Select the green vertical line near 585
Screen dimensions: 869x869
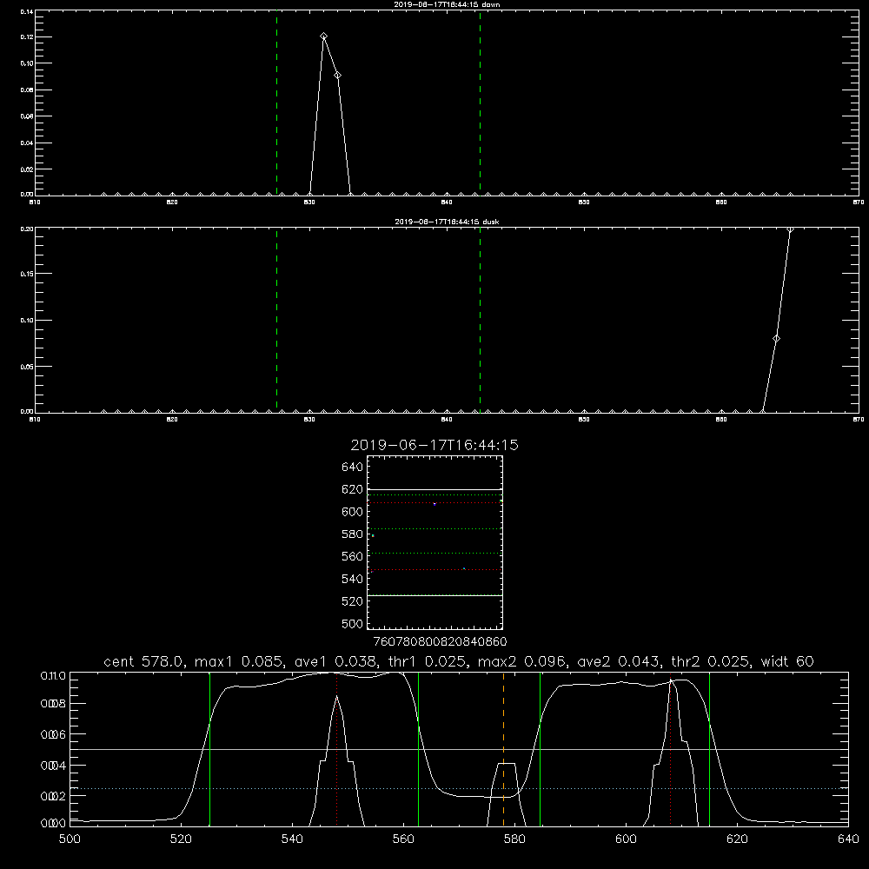pyautogui.click(x=540, y=749)
